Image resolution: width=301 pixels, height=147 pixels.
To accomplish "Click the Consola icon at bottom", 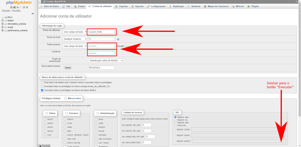I will pyautogui.click(x=40, y=146).
